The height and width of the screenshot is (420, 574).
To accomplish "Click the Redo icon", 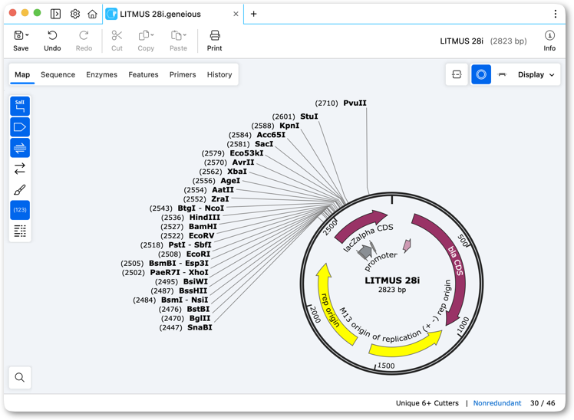I will 84,35.
